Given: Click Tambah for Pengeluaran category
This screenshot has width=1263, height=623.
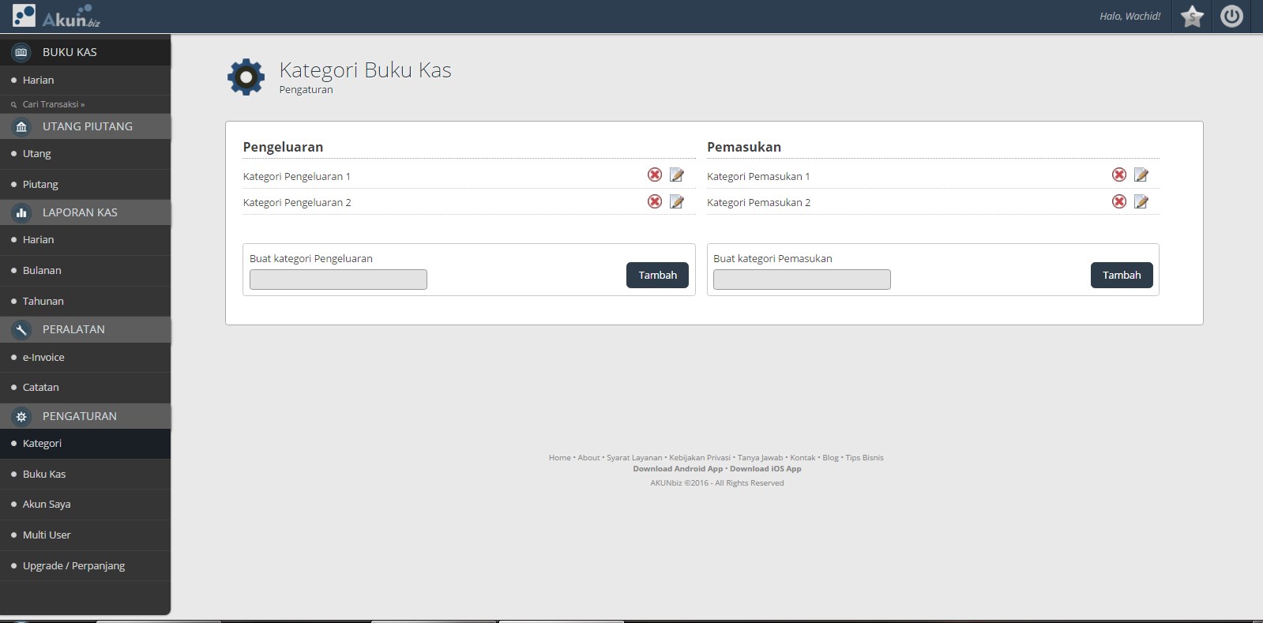Looking at the screenshot, I should (x=658, y=276).
